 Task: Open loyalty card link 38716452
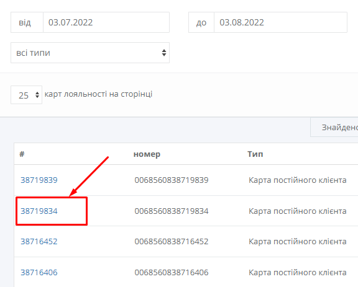[x=39, y=242]
